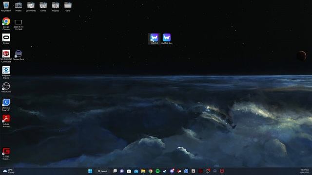Select the 2022-05-14 file on desktop
Viewport: 312px width, 175px height.
[19, 25]
